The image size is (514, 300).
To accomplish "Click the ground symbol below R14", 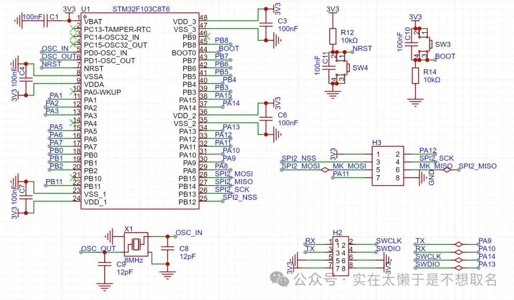I will (415, 101).
